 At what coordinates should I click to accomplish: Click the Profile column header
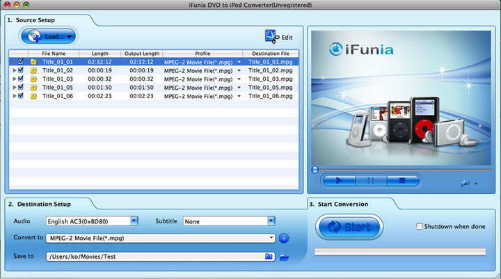pyautogui.click(x=202, y=54)
